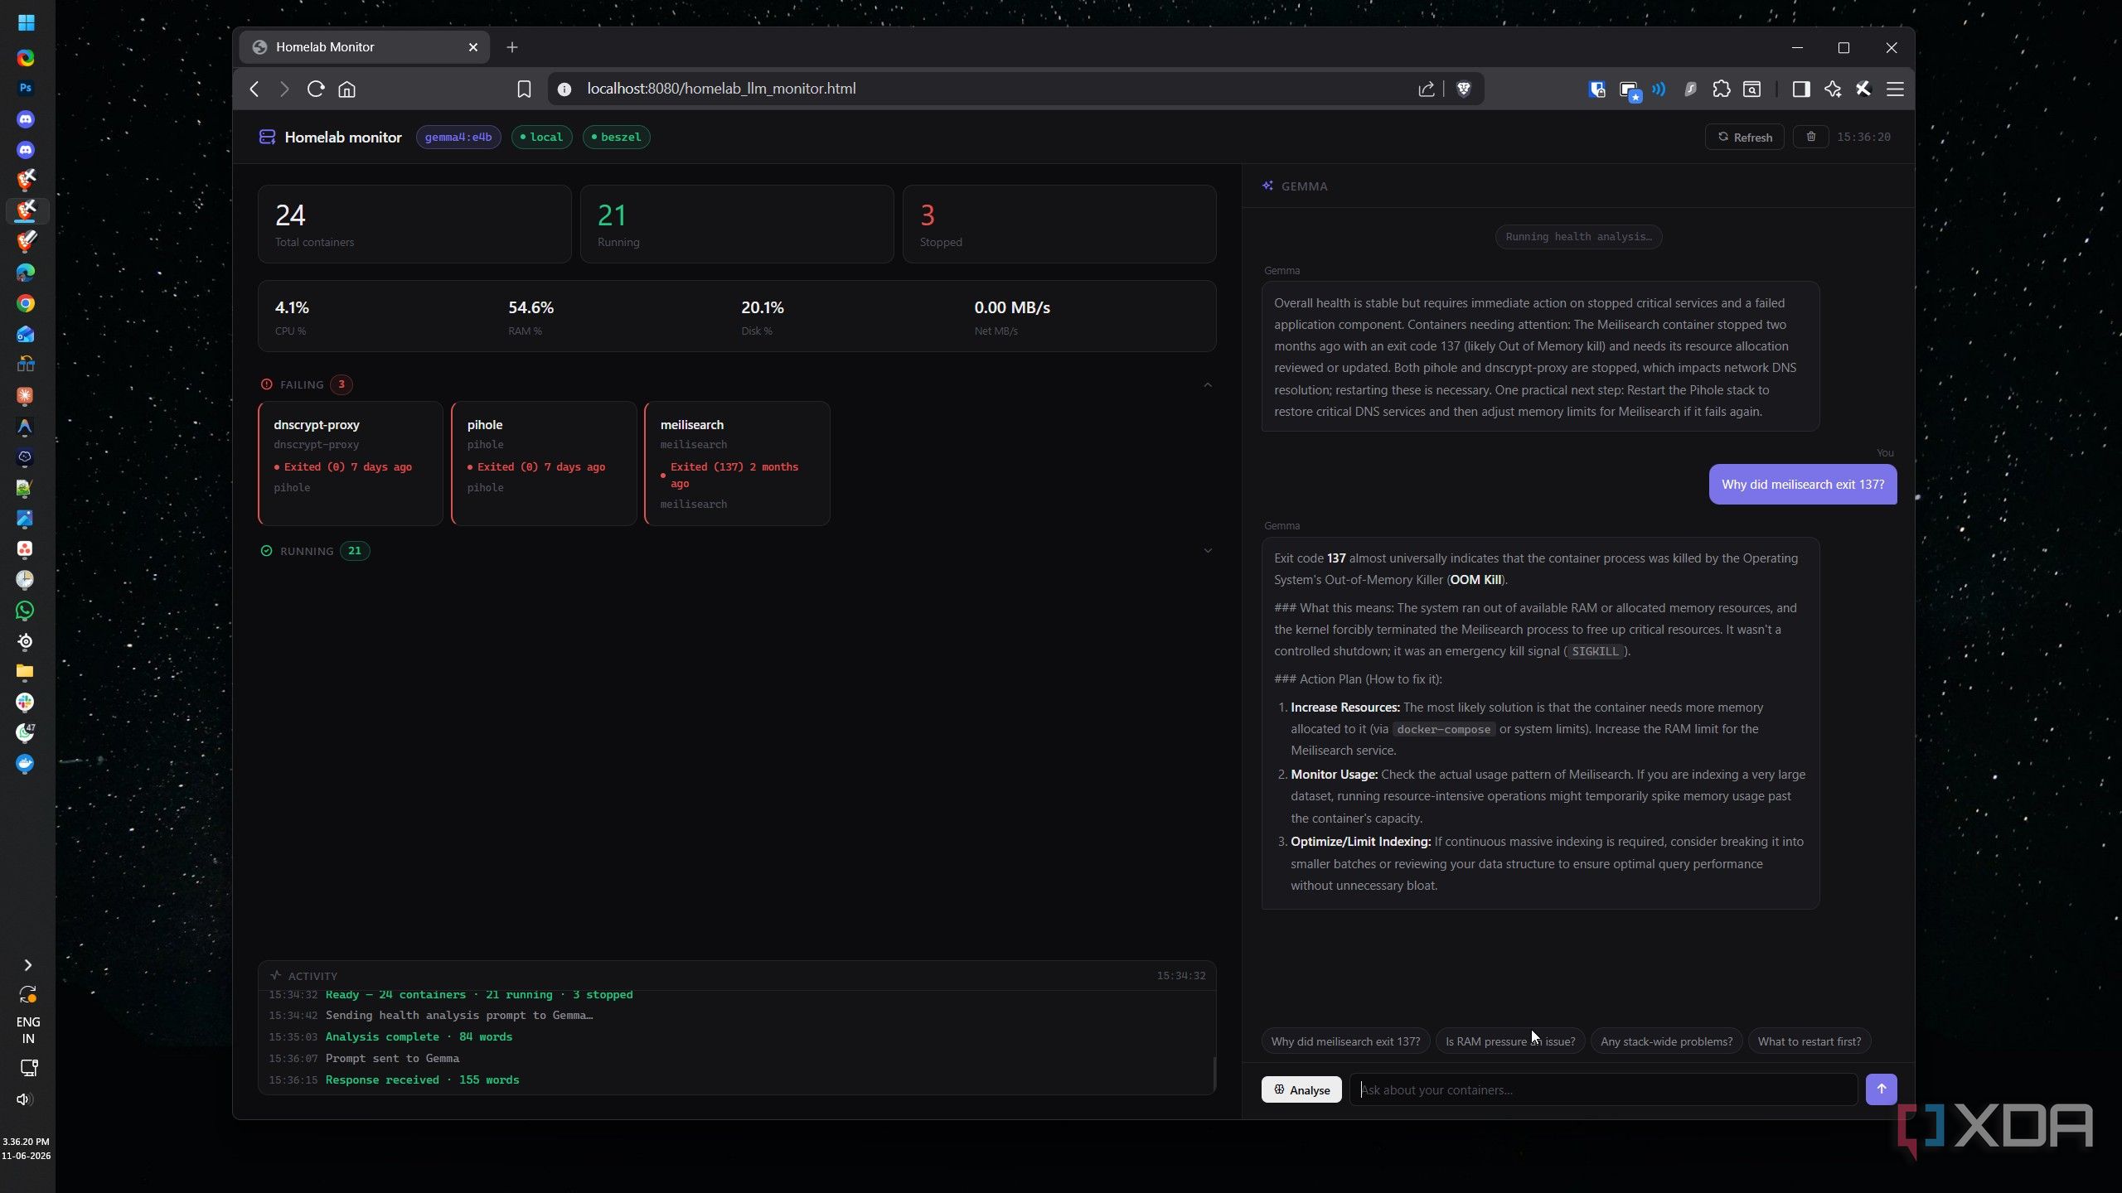2122x1193 pixels.
Task: Click 'Analysis complete · 84 words' log entry
Action: click(419, 1036)
